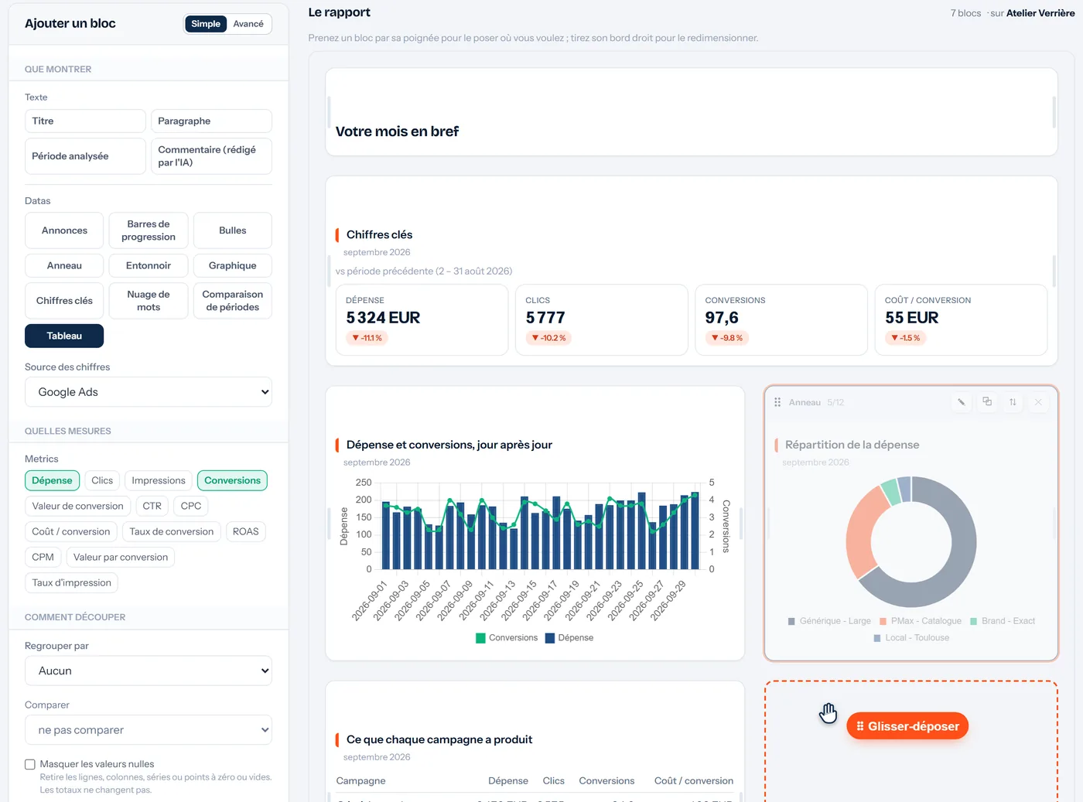Image resolution: width=1083 pixels, height=802 pixels.
Task: Click the Dépense key figure card
Action: tap(422, 319)
